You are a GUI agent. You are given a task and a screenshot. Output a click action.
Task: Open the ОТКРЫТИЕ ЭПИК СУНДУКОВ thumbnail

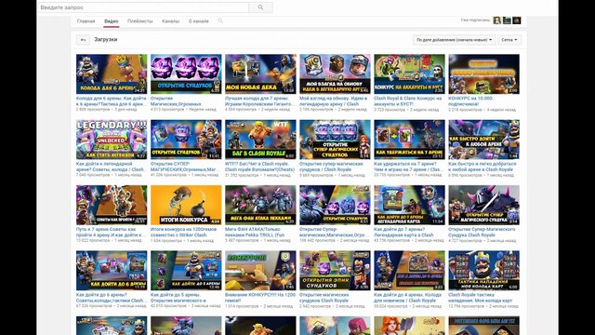point(335,271)
